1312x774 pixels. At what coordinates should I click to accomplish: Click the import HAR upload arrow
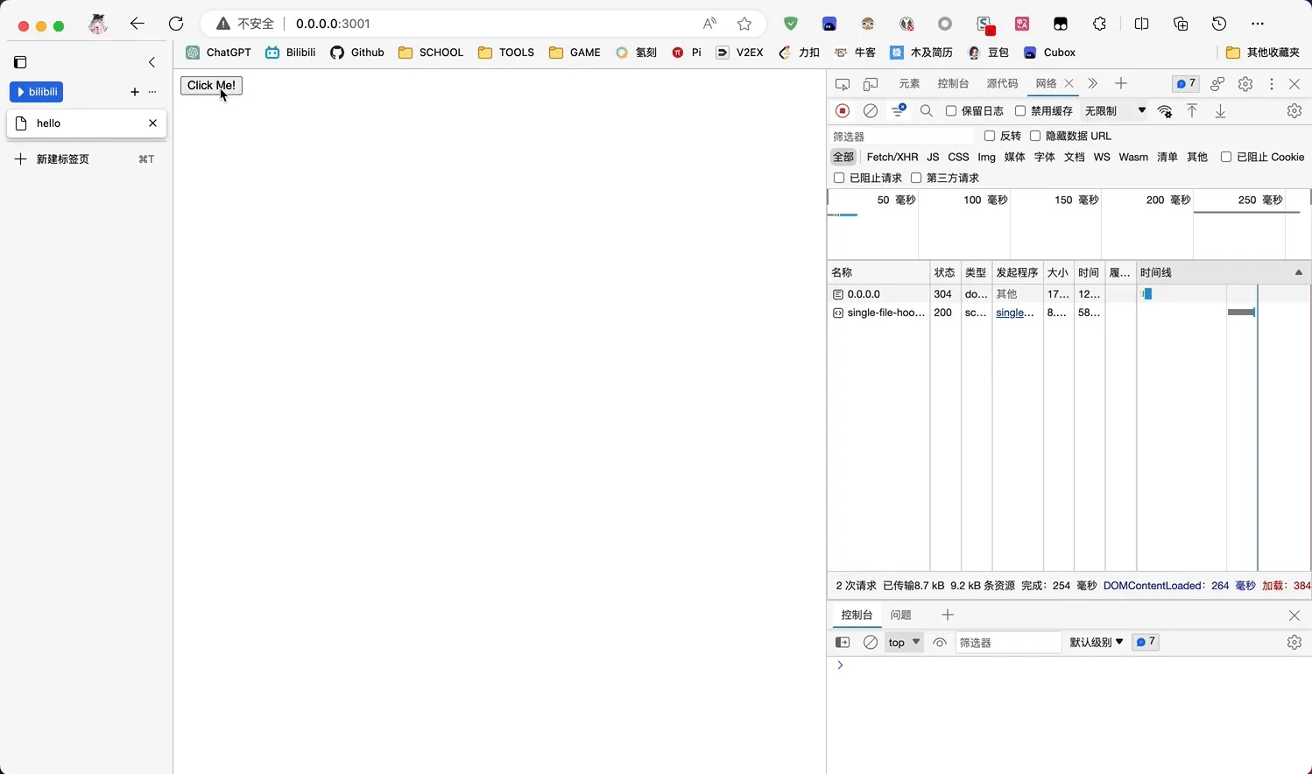tap(1192, 111)
